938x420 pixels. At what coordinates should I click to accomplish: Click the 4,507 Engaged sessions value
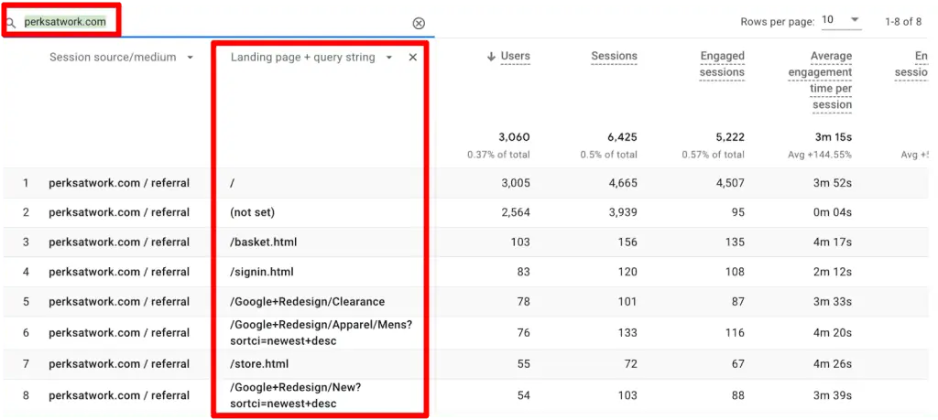pyautogui.click(x=728, y=183)
